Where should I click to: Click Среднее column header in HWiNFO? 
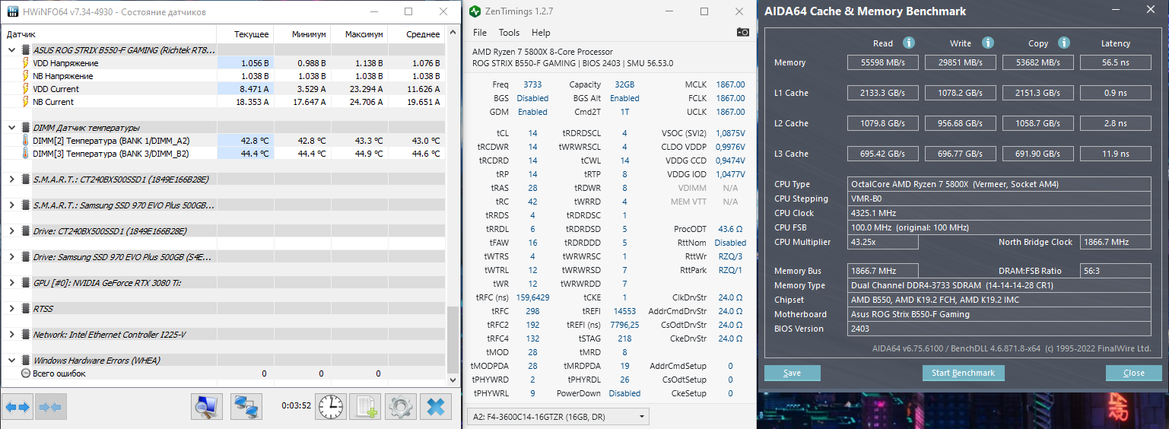[416, 34]
